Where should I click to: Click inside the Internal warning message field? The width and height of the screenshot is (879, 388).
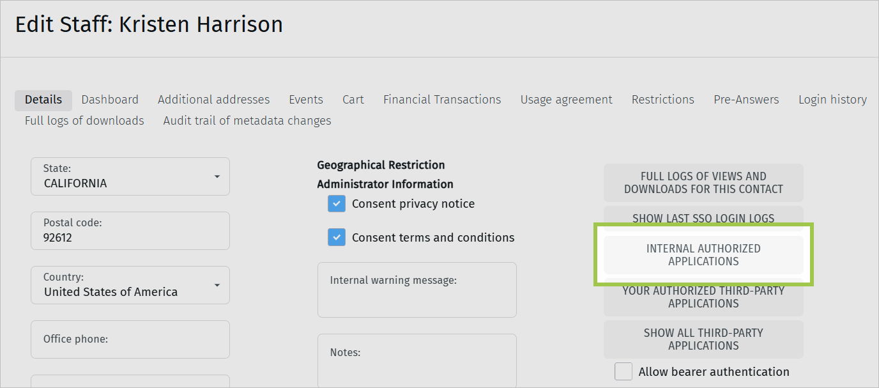[x=417, y=290]
